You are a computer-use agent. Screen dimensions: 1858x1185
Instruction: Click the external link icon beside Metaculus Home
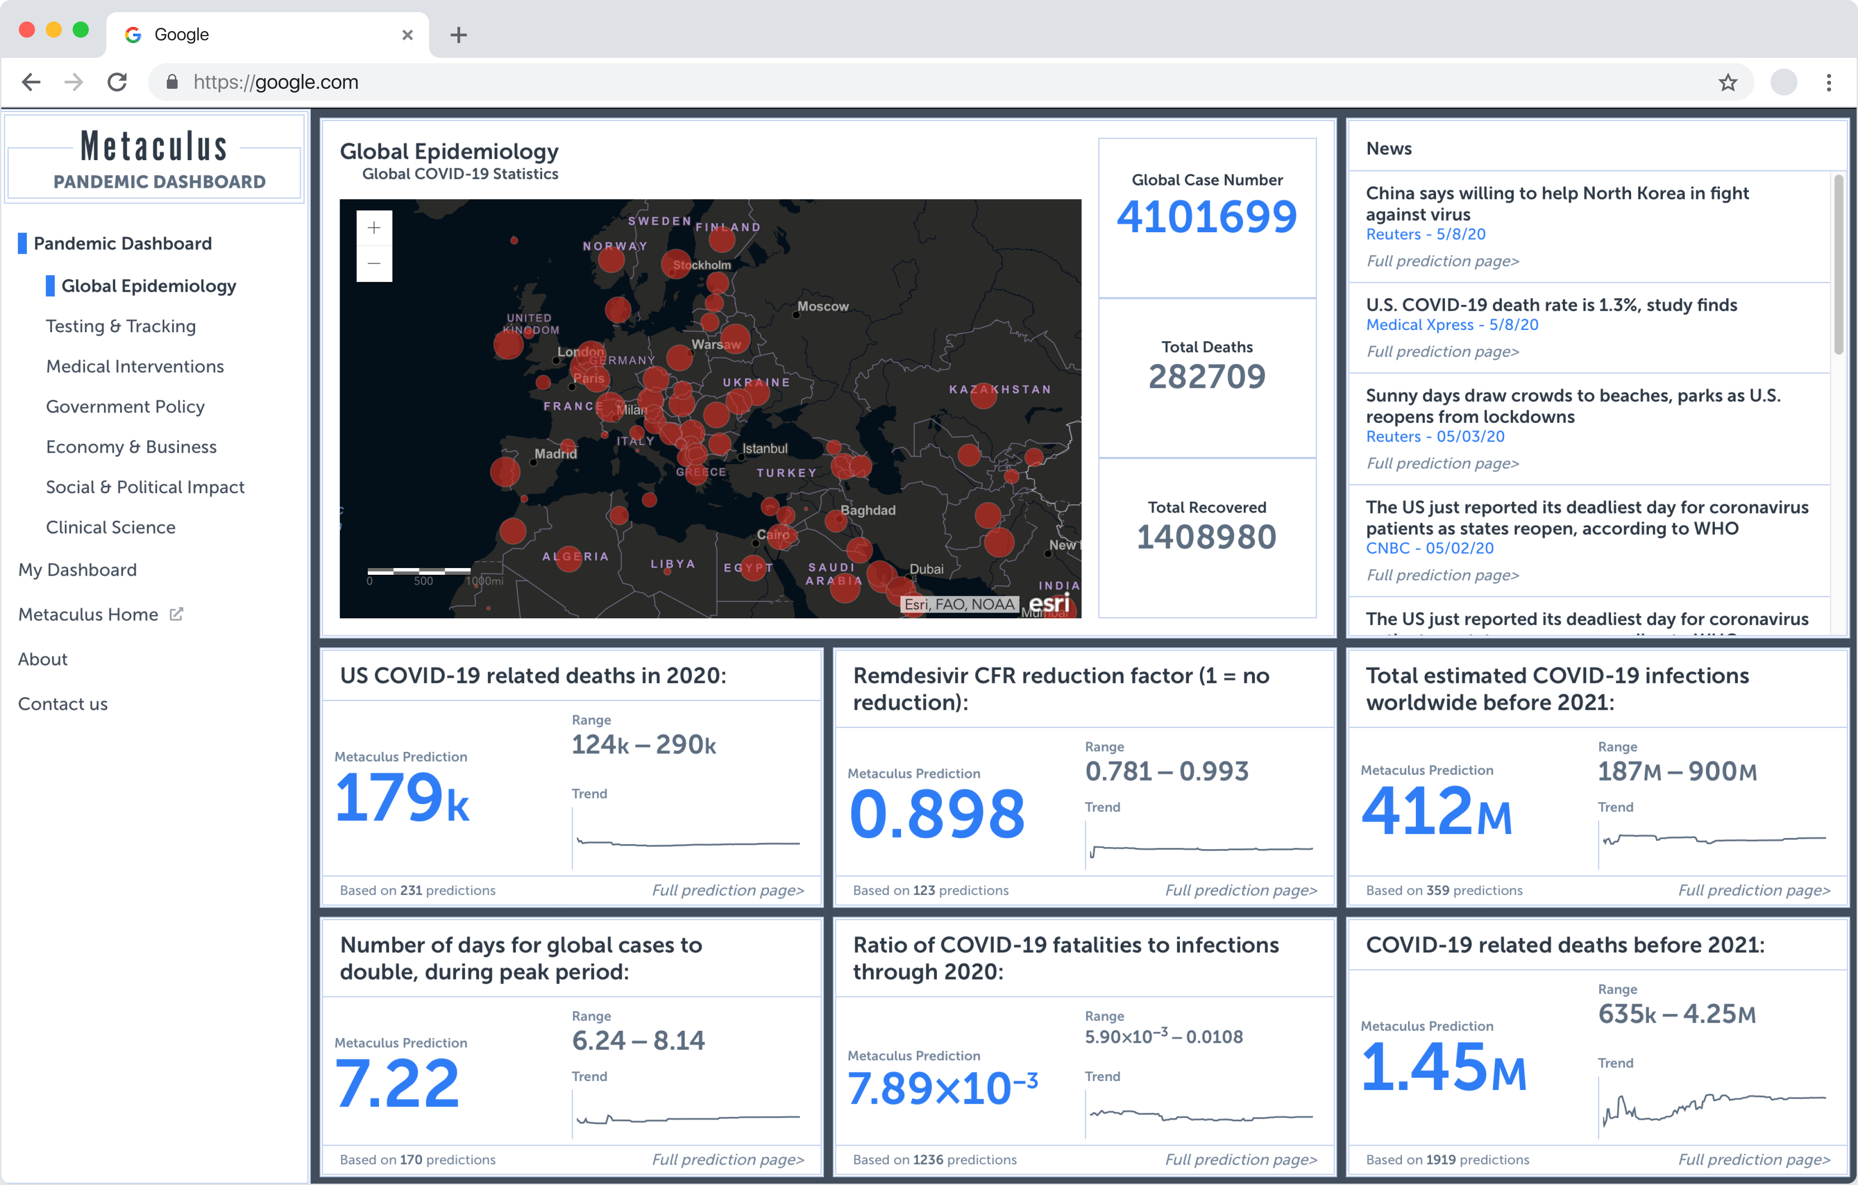coord(177,614)
